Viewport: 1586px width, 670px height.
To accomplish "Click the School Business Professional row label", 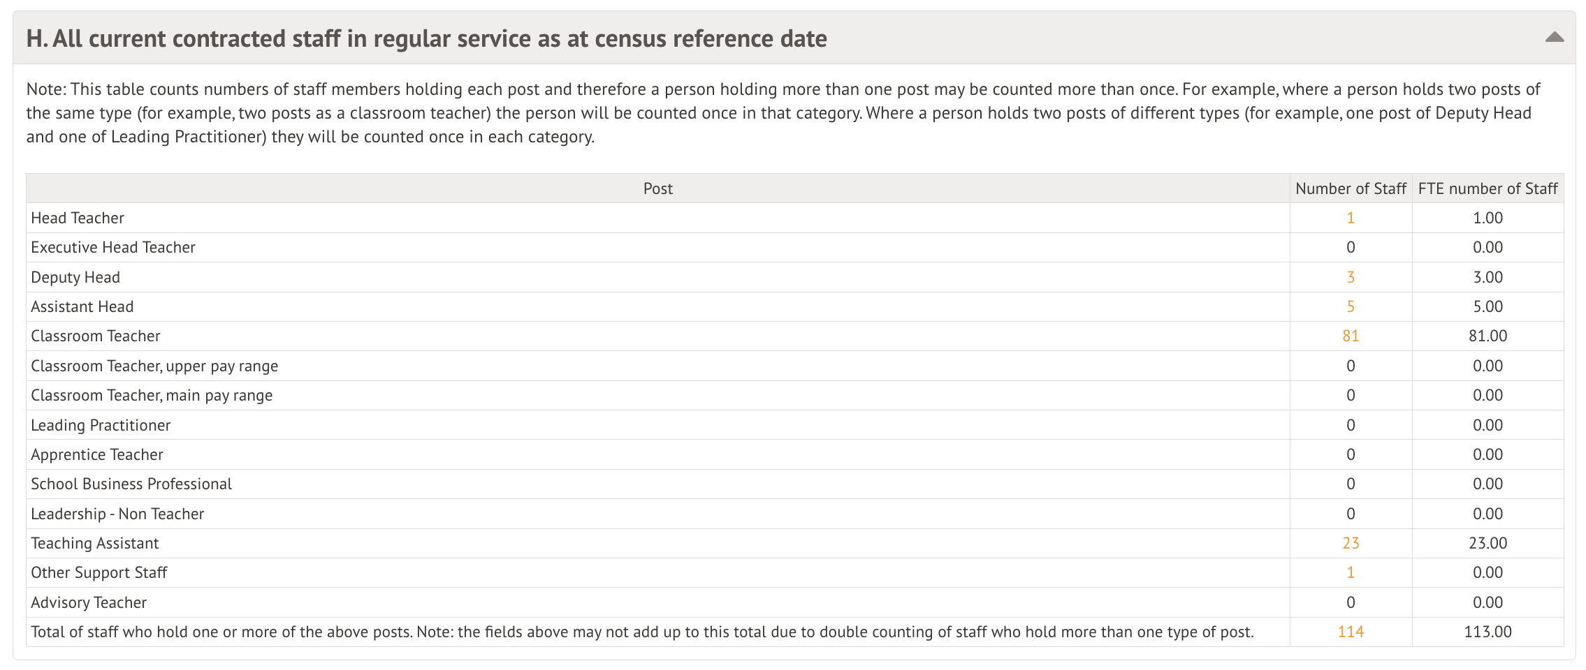I will (x=131, y=484).
